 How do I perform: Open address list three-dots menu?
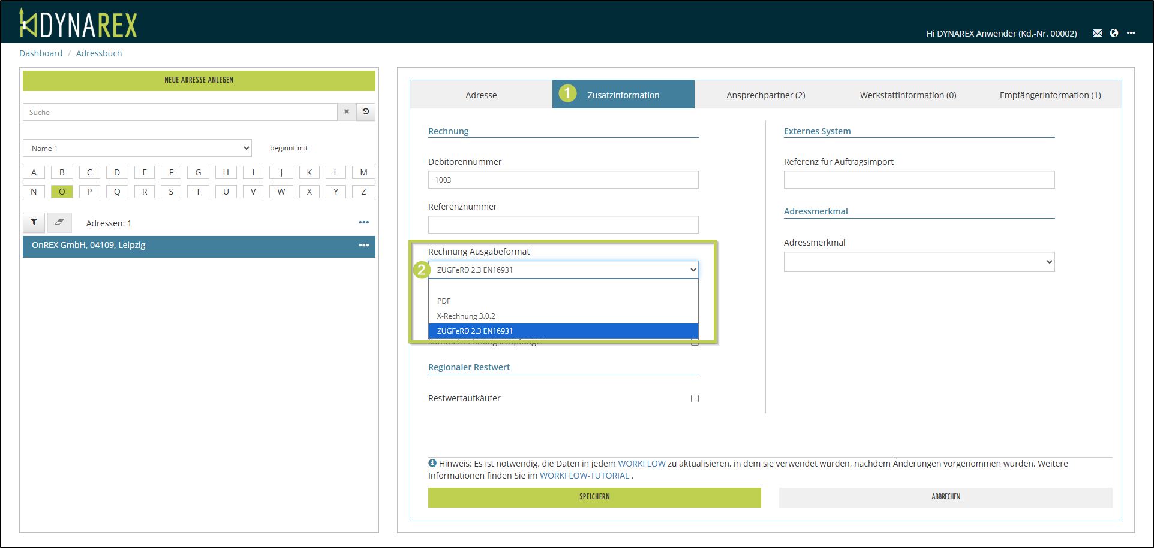(363, 223)
